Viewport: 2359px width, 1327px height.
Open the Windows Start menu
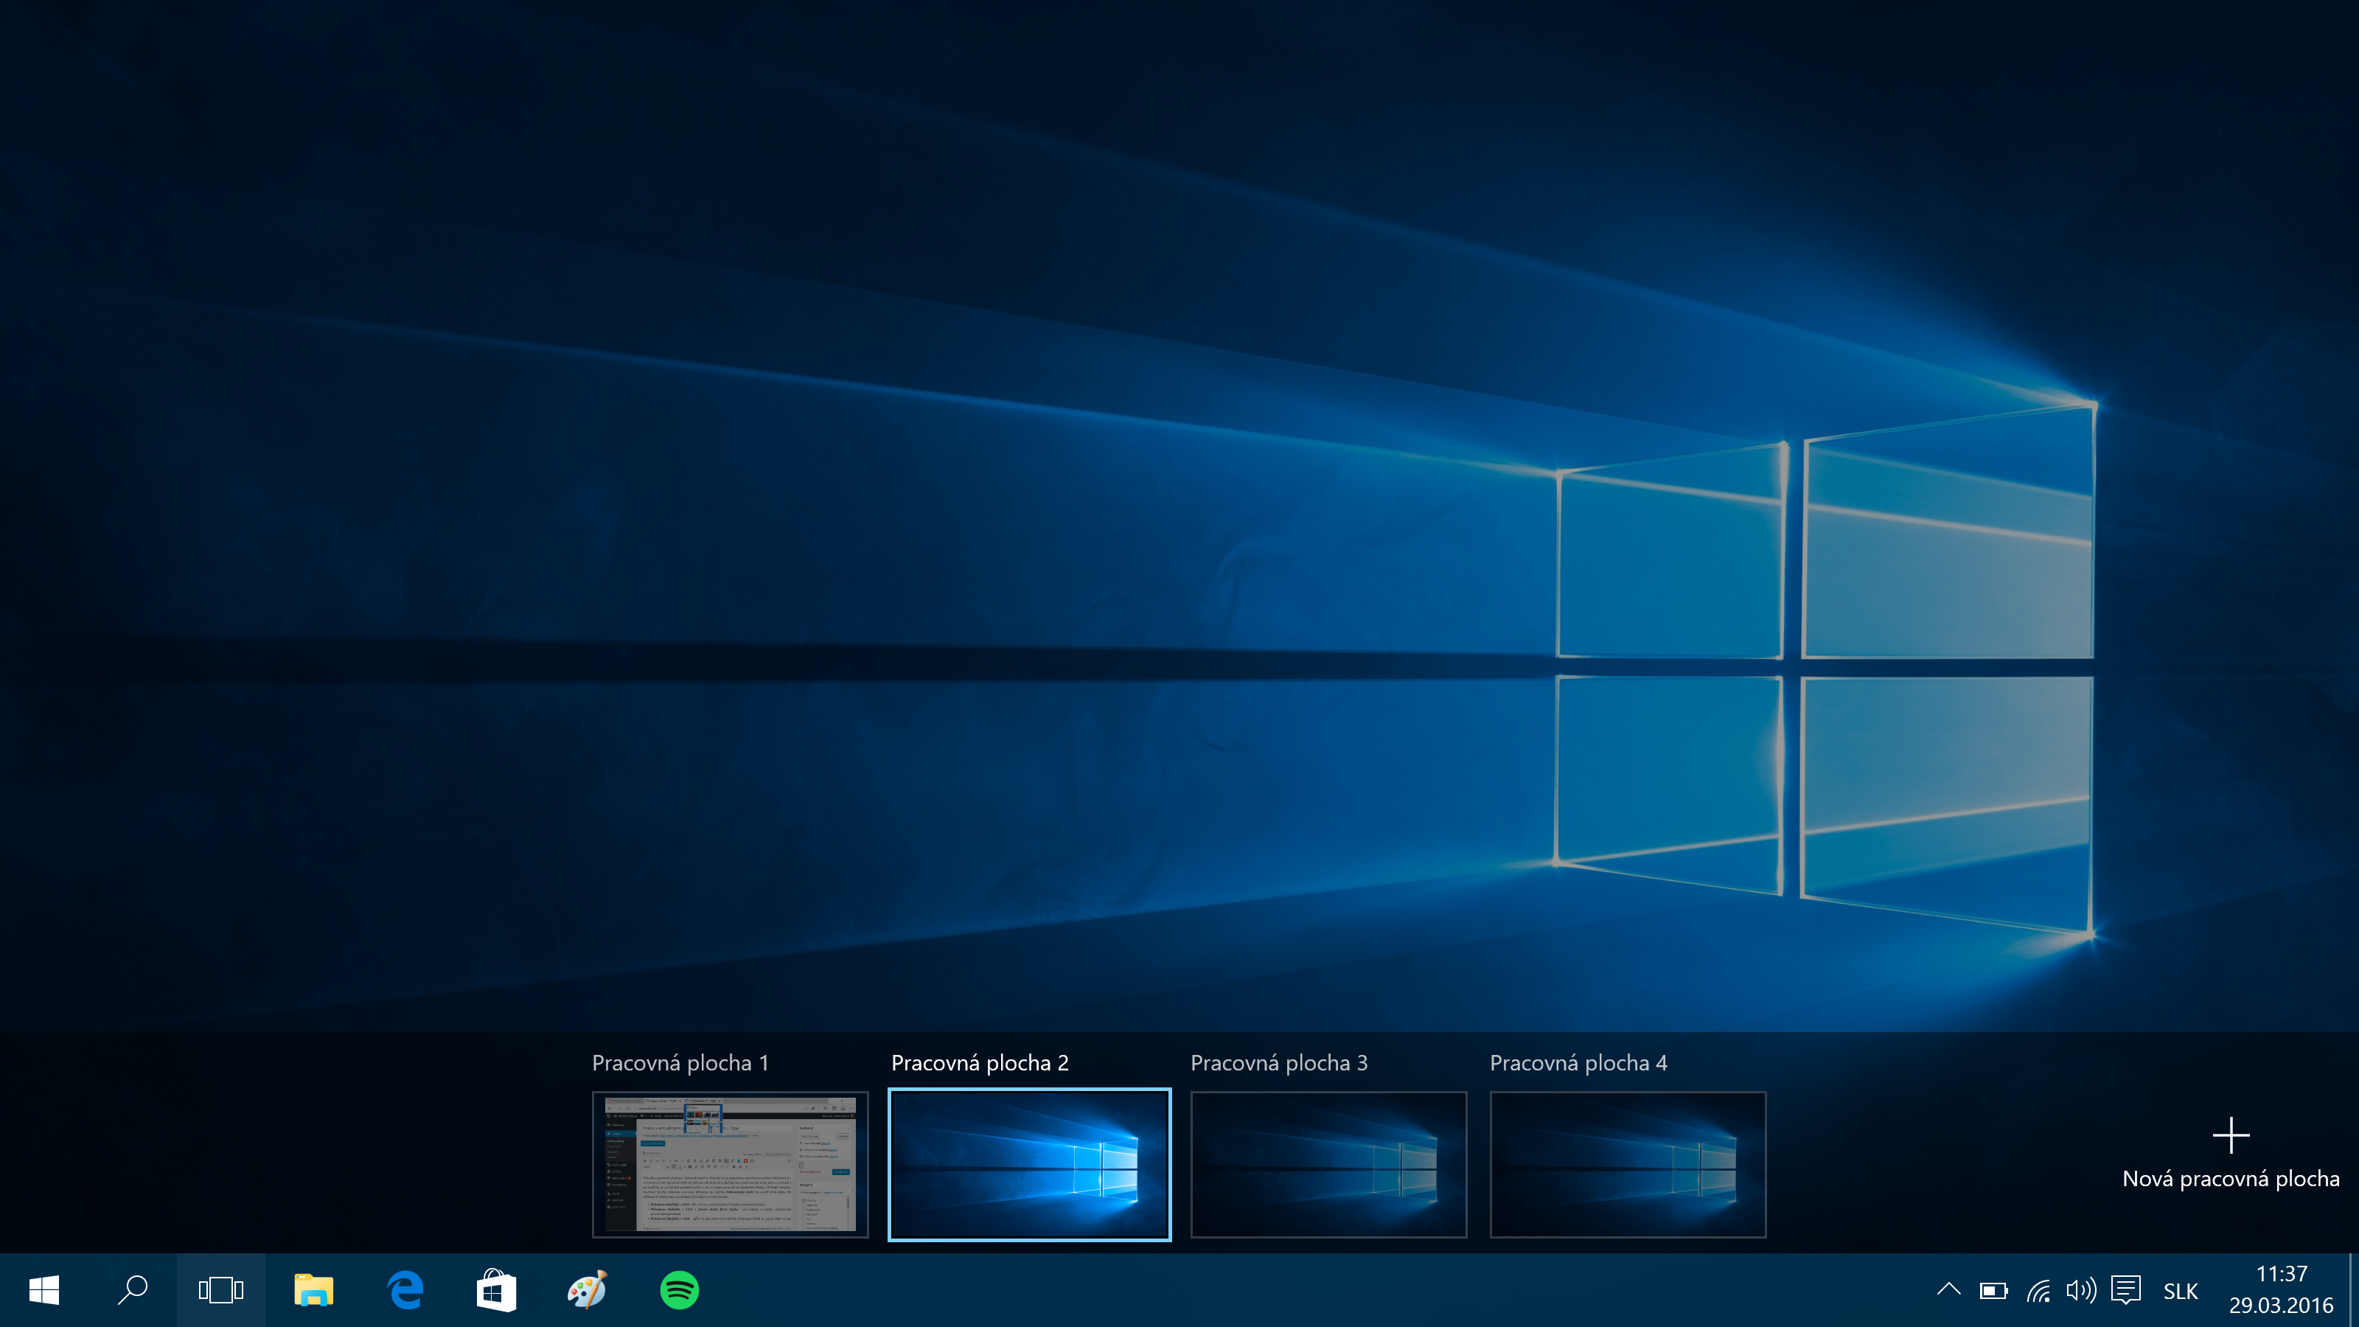[x=44, y=1290]
